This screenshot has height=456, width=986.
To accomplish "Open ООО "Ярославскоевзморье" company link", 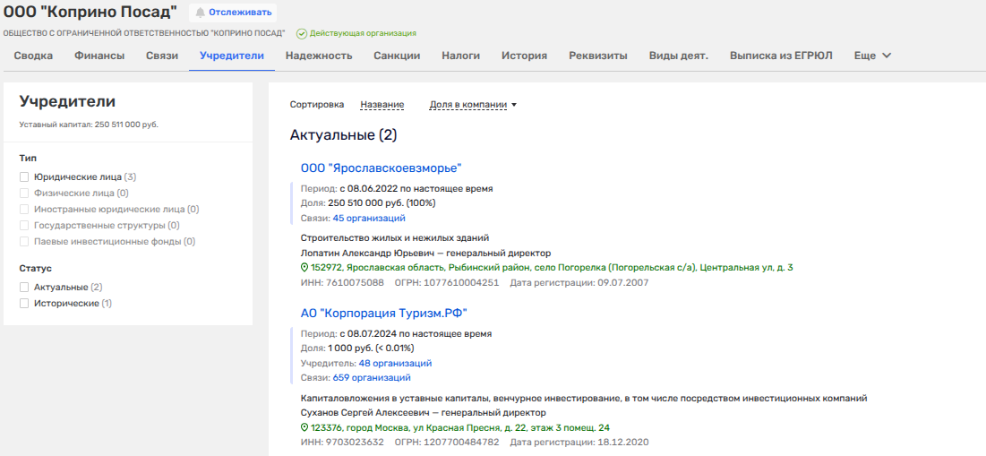I will coord(381,168).
